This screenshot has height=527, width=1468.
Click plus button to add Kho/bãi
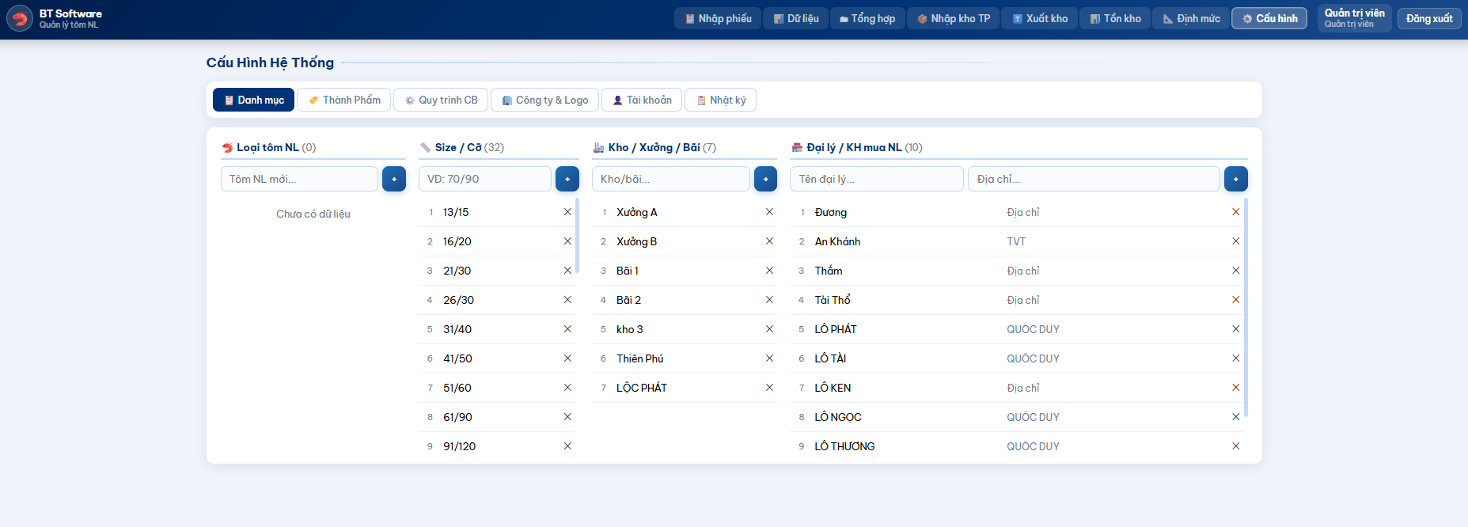tap(764, 179)
